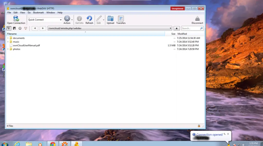
Task: Open the View menu
Action: [x=23, y=12]
